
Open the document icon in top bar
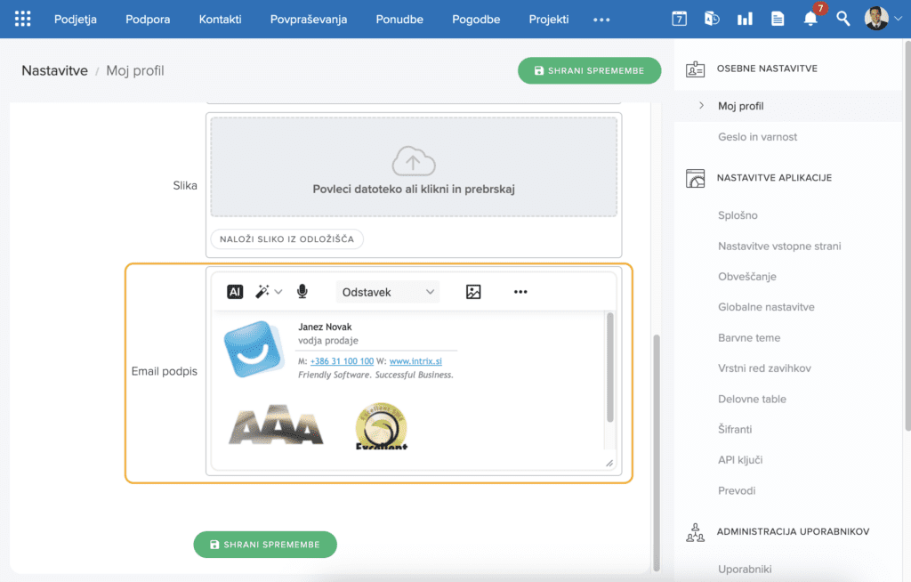778,19
